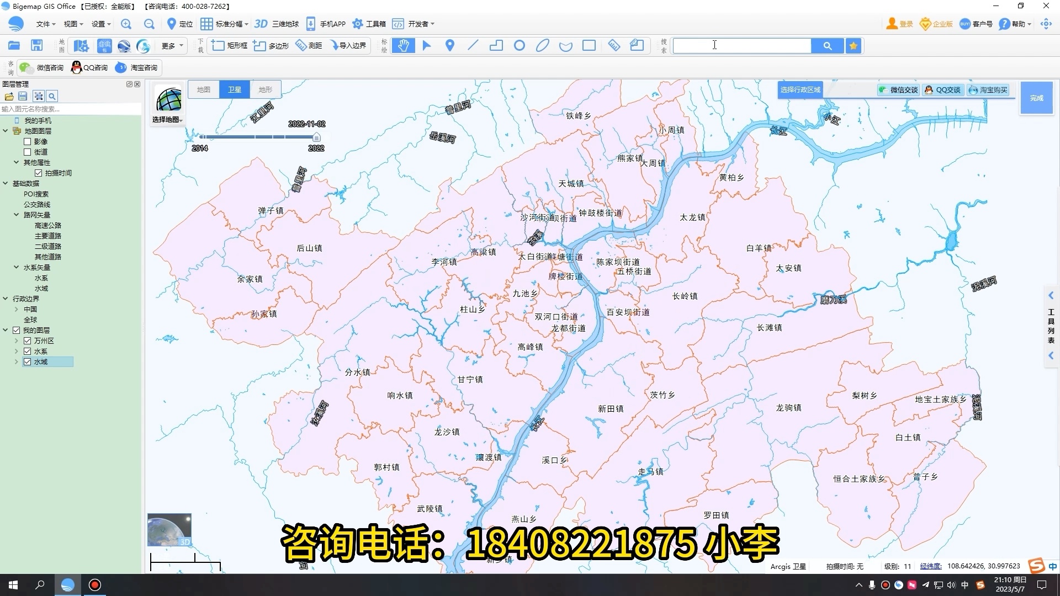Open the 手机APP option
Image resolution: width=1060 pixels, height=596 pixels.
pyautogui.click(x=326, y=24)
